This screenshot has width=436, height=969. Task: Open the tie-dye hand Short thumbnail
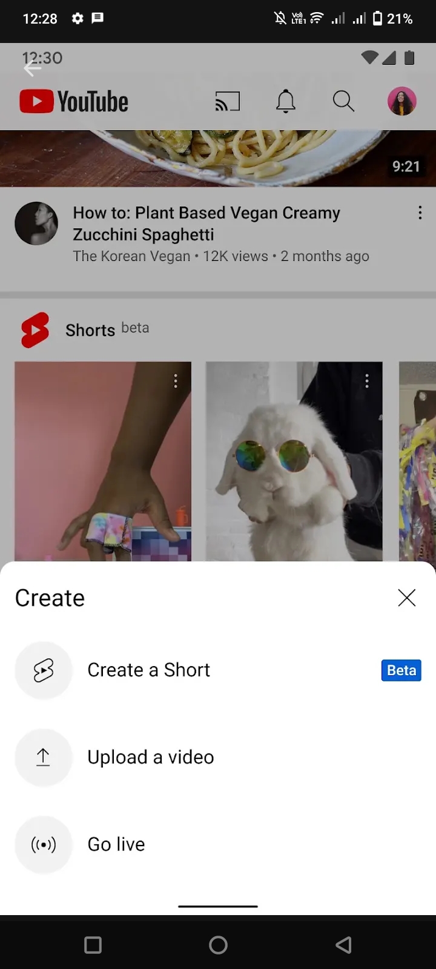pyautogui.click(x=103, y=461)
